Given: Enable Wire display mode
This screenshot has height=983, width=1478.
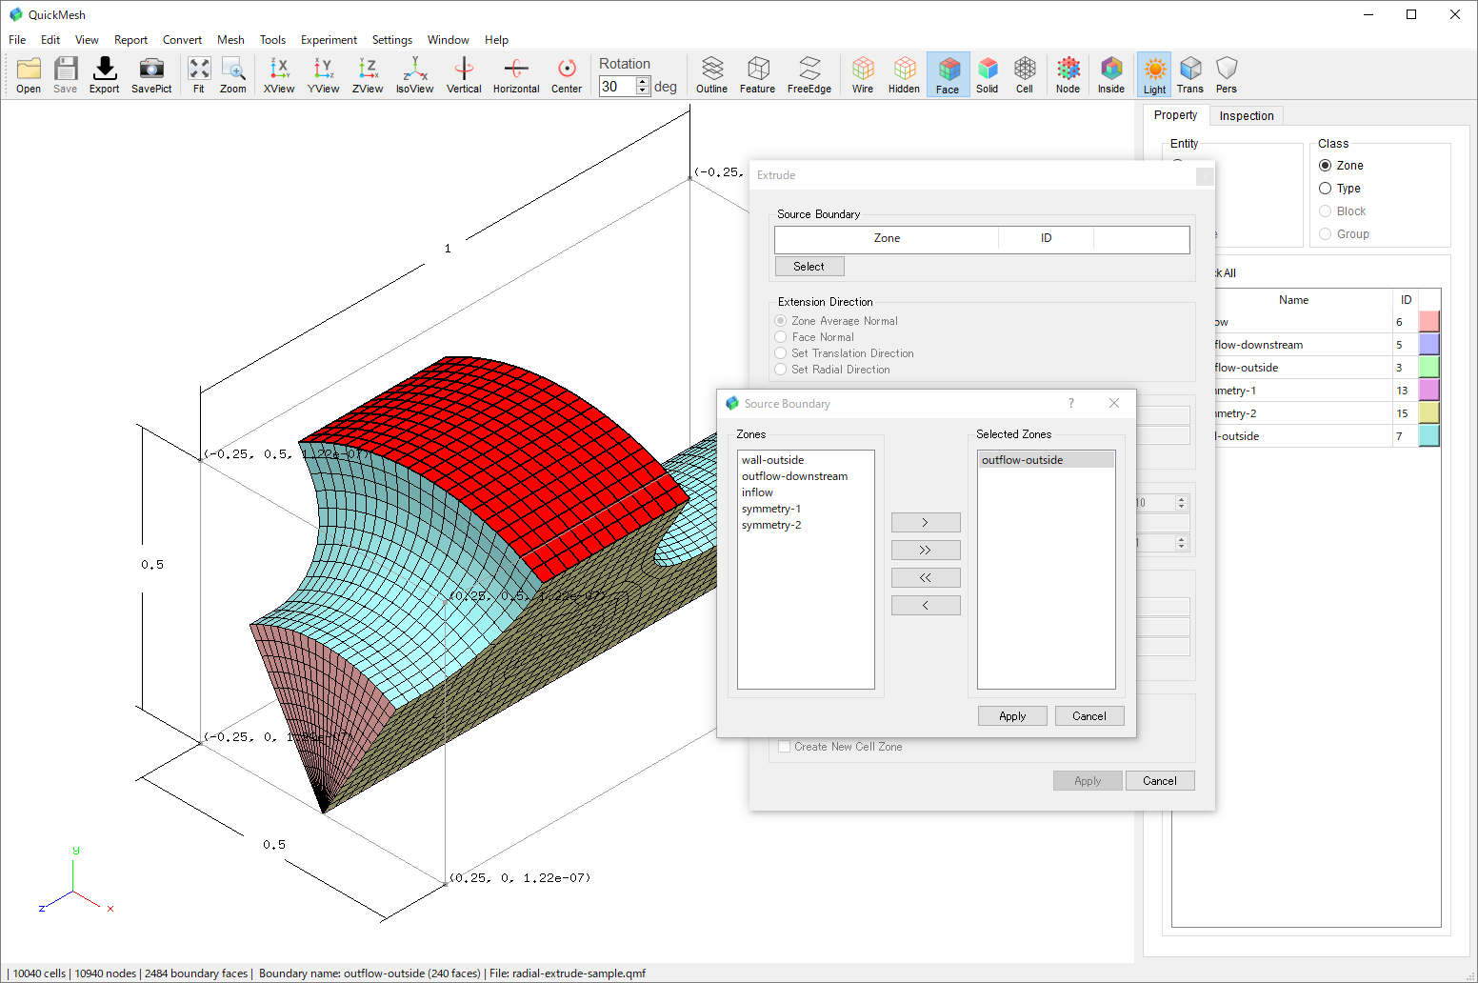Looking at the screenshot, I should coord(862,74).
